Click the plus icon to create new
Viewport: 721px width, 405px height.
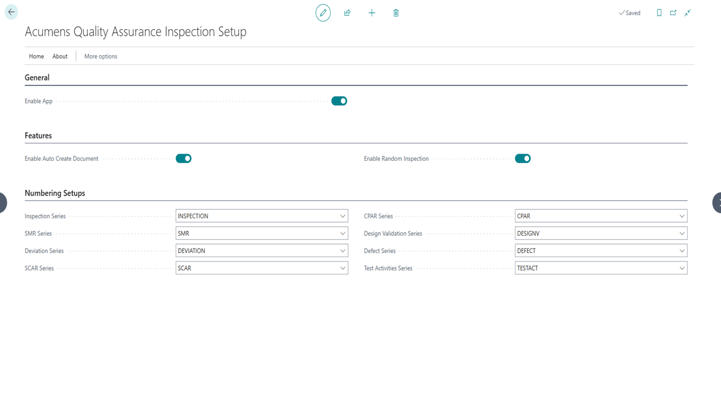point(372,13)
